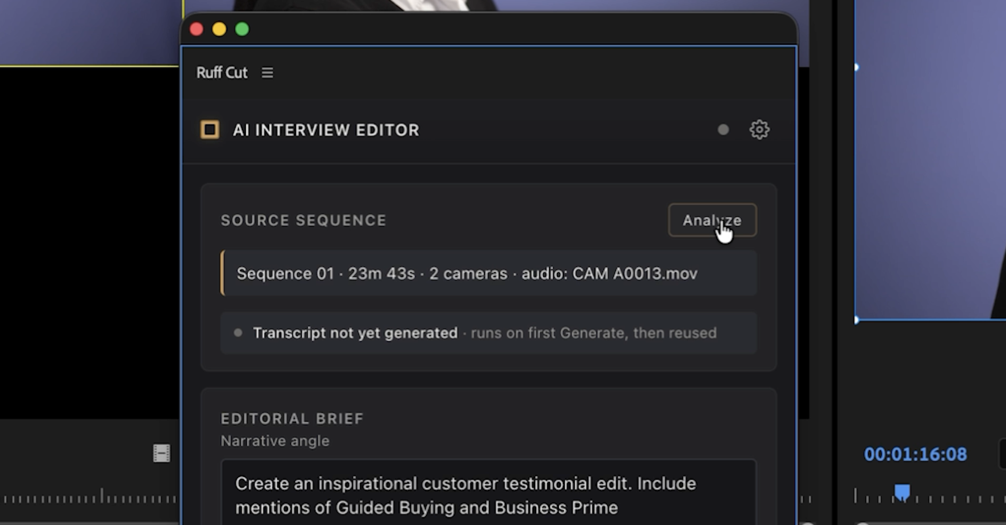Click the filmstrip drag-video-only icon
Screen dimensions: 1006x525
(x=161, y=453)
